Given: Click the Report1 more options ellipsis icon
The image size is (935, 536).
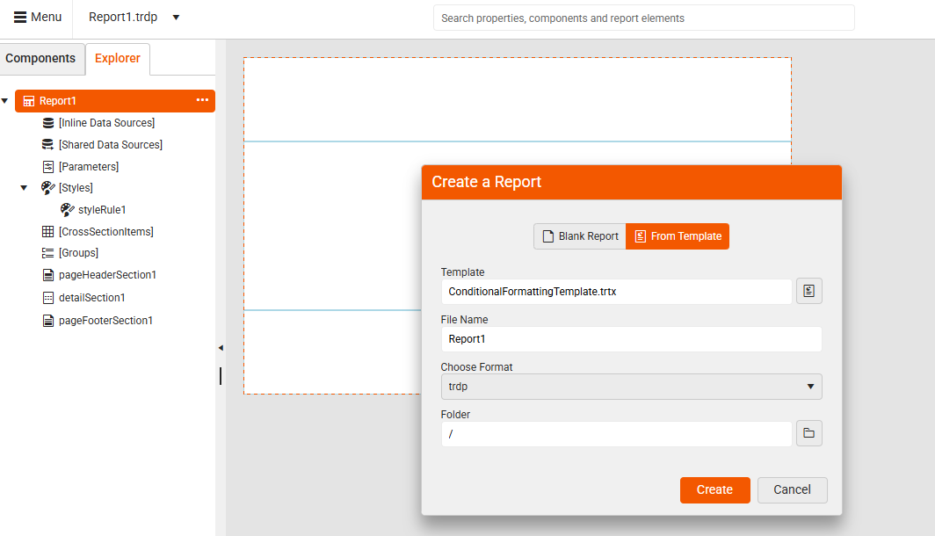Looking at the screenshot, I should click(x=200, y=101).
